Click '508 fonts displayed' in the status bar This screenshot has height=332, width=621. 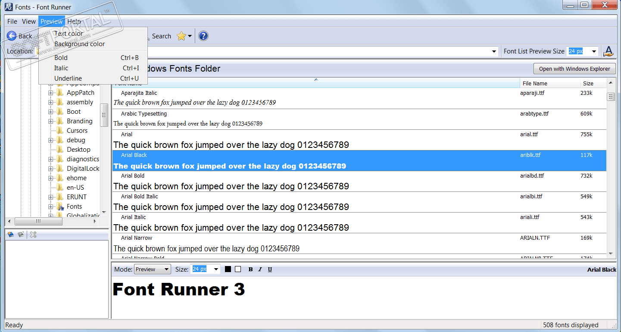(571, 325)
